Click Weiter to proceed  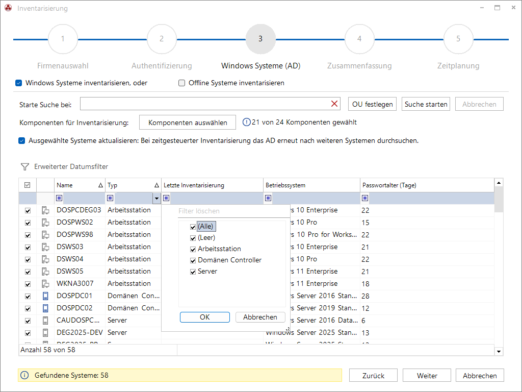click(427, 375)
